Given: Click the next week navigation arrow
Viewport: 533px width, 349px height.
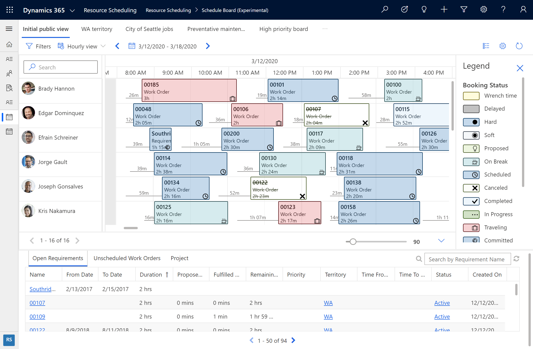Looking at the screenshot, I should (208, 46).
